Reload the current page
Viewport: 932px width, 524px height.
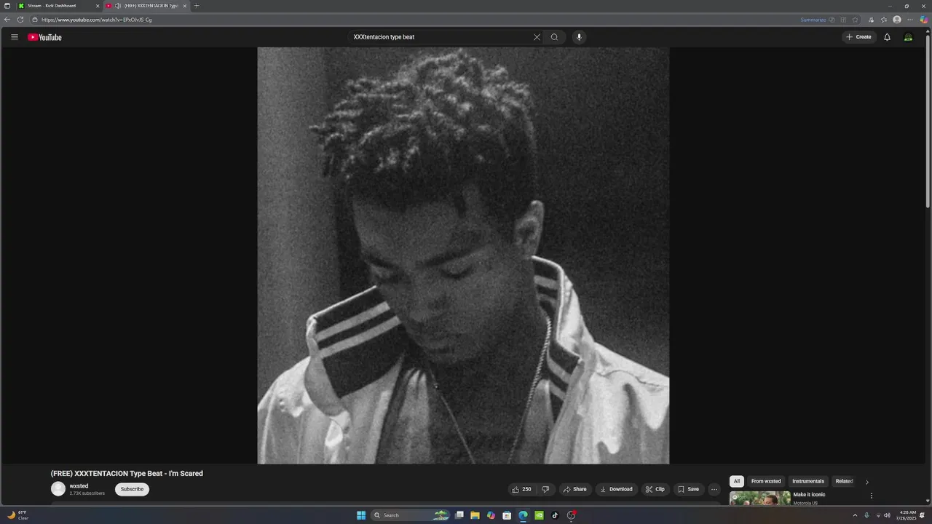[x=20, y=20]
